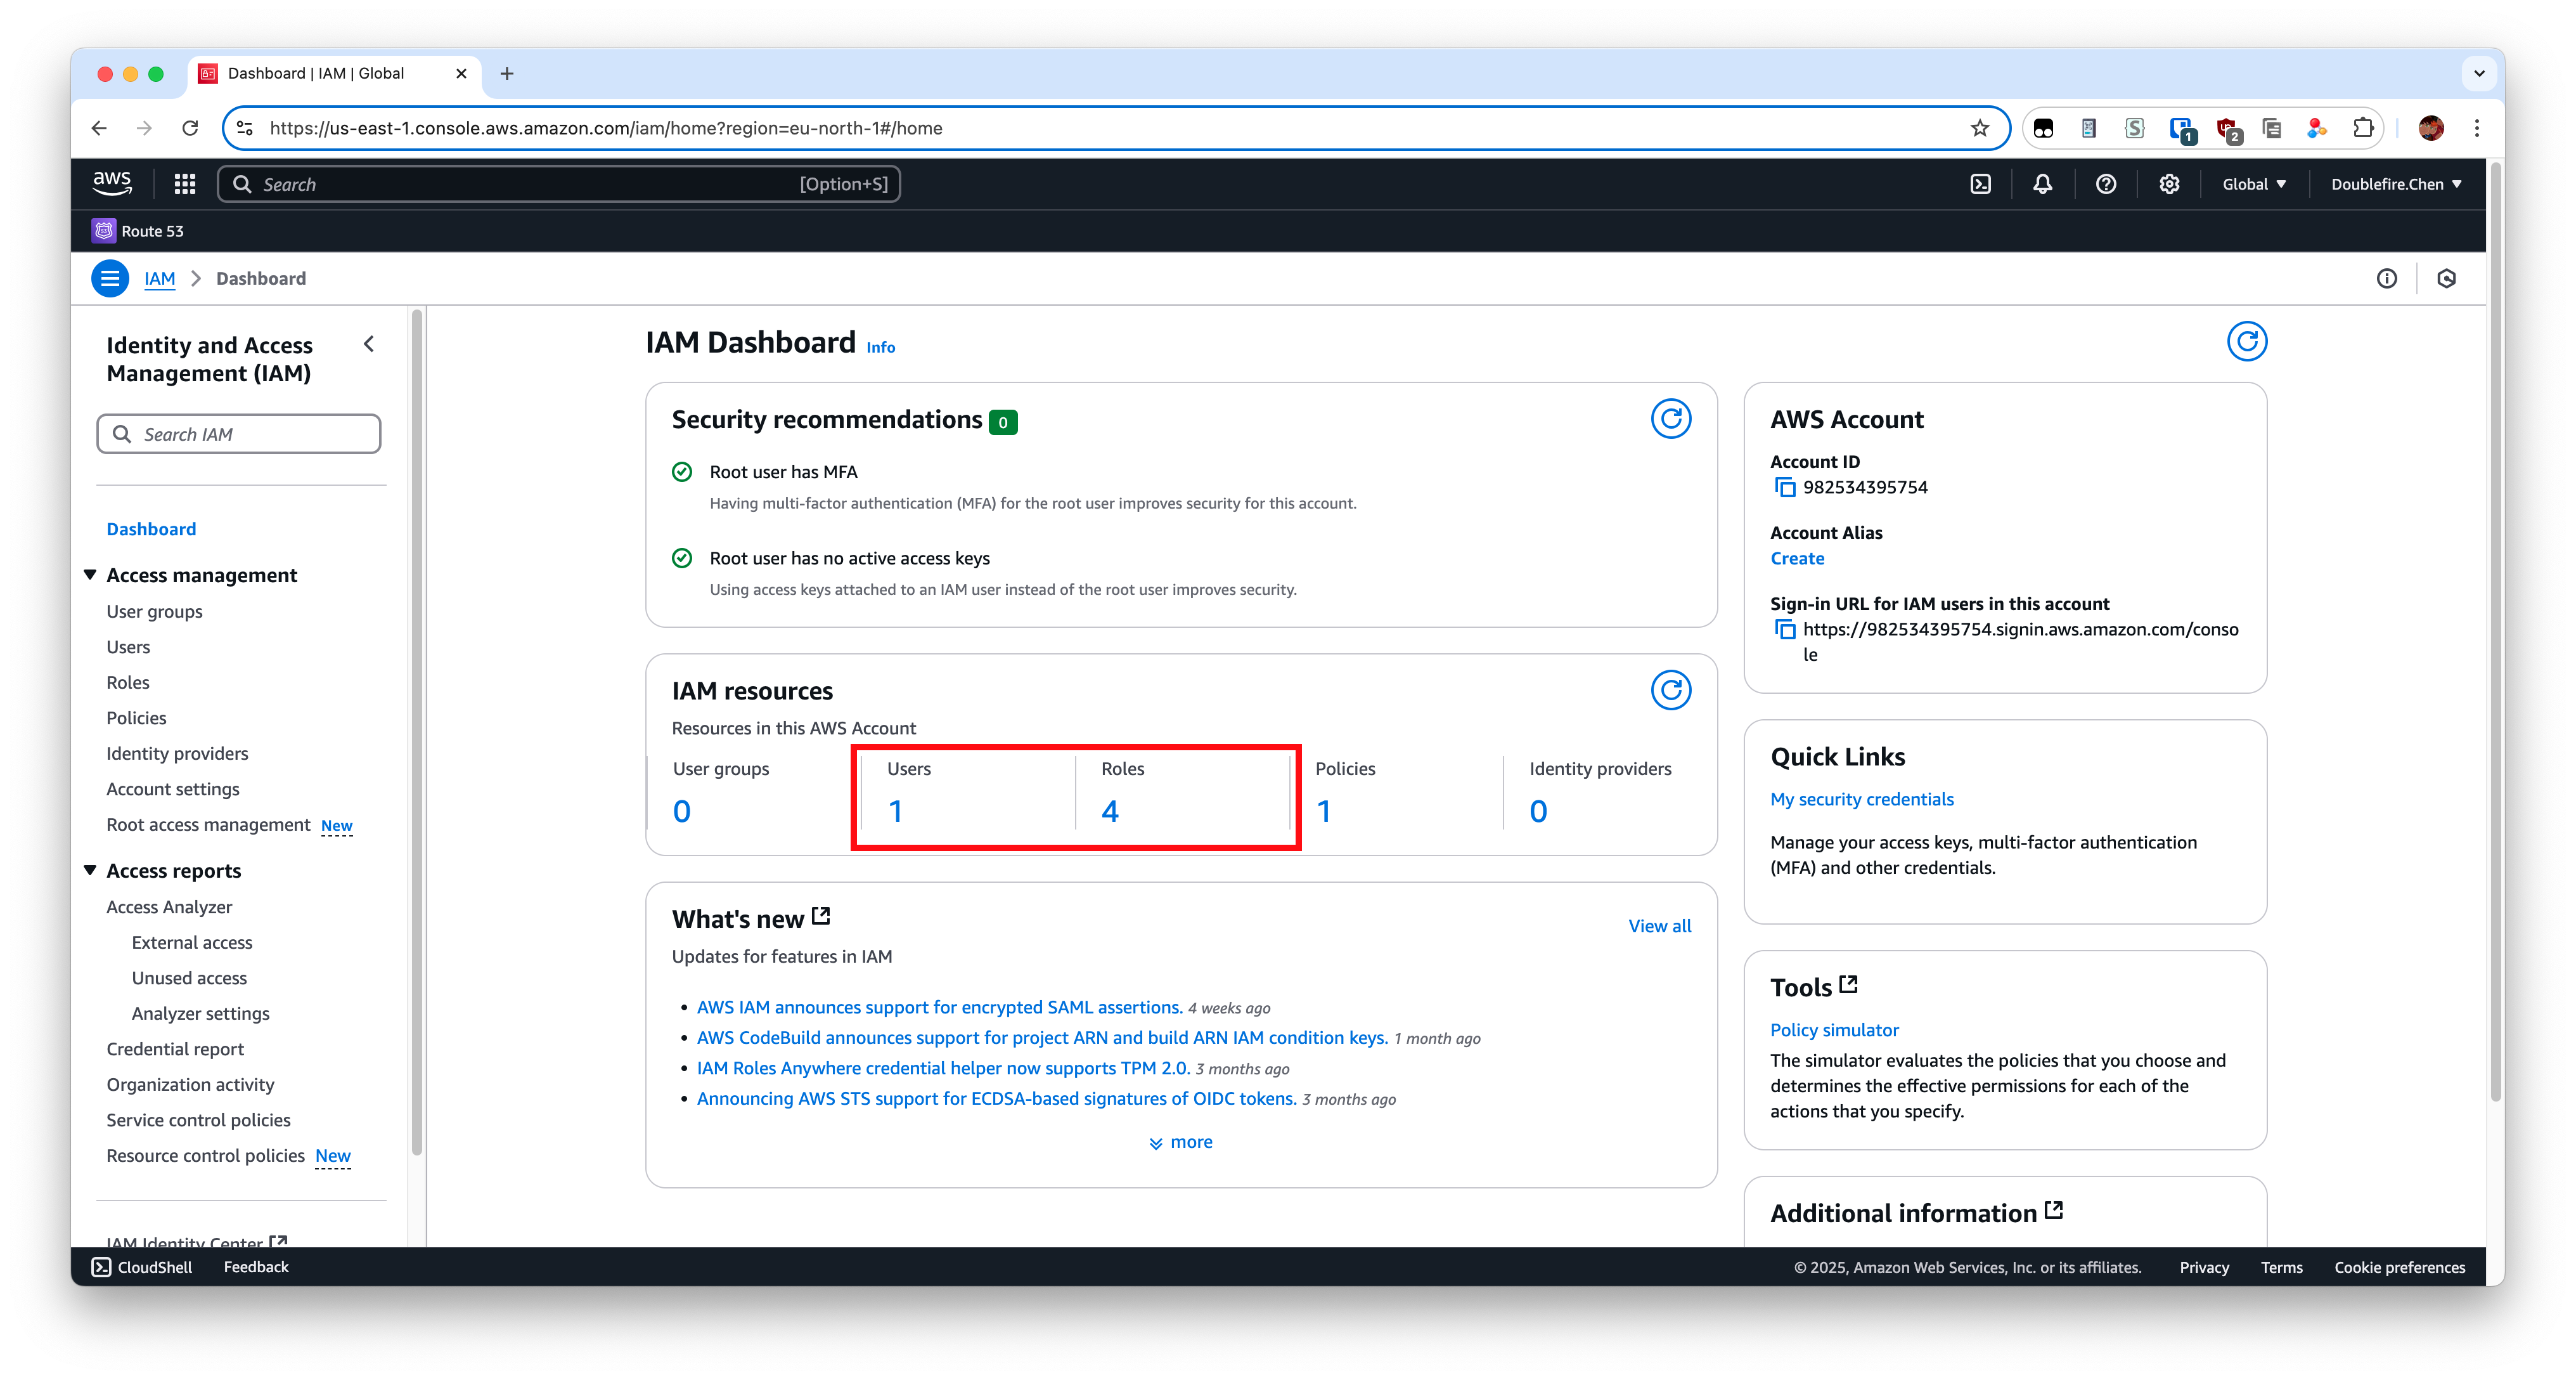Refresh the whole IAM Dashboard
The image size is (2576, 1380).
2246,341
